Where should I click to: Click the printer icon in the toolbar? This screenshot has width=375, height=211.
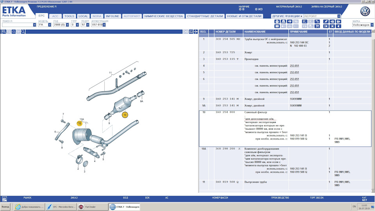(277, 21)
